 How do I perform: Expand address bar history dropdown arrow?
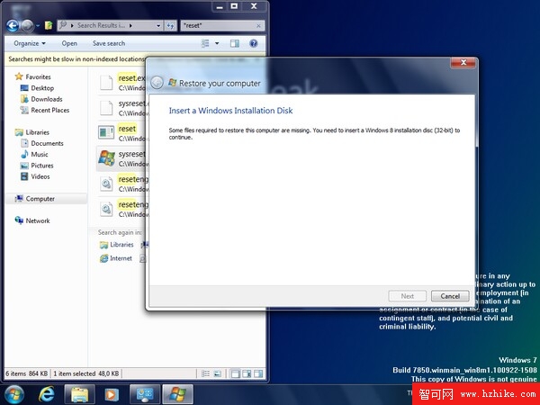pos(158,25)
